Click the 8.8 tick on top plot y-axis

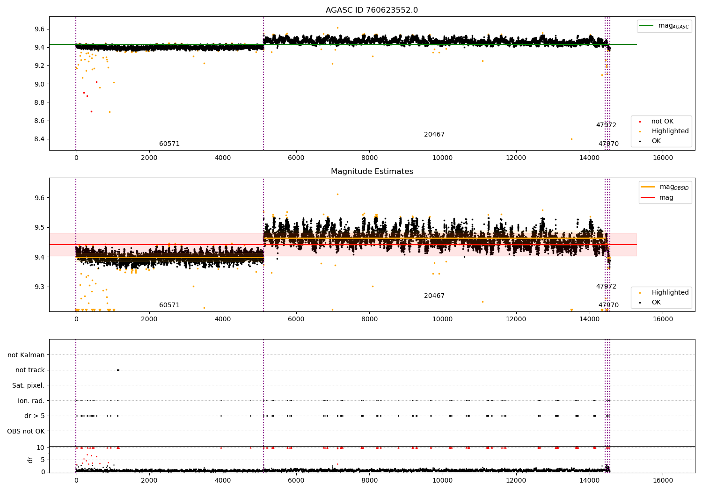(x=39, y=102)
